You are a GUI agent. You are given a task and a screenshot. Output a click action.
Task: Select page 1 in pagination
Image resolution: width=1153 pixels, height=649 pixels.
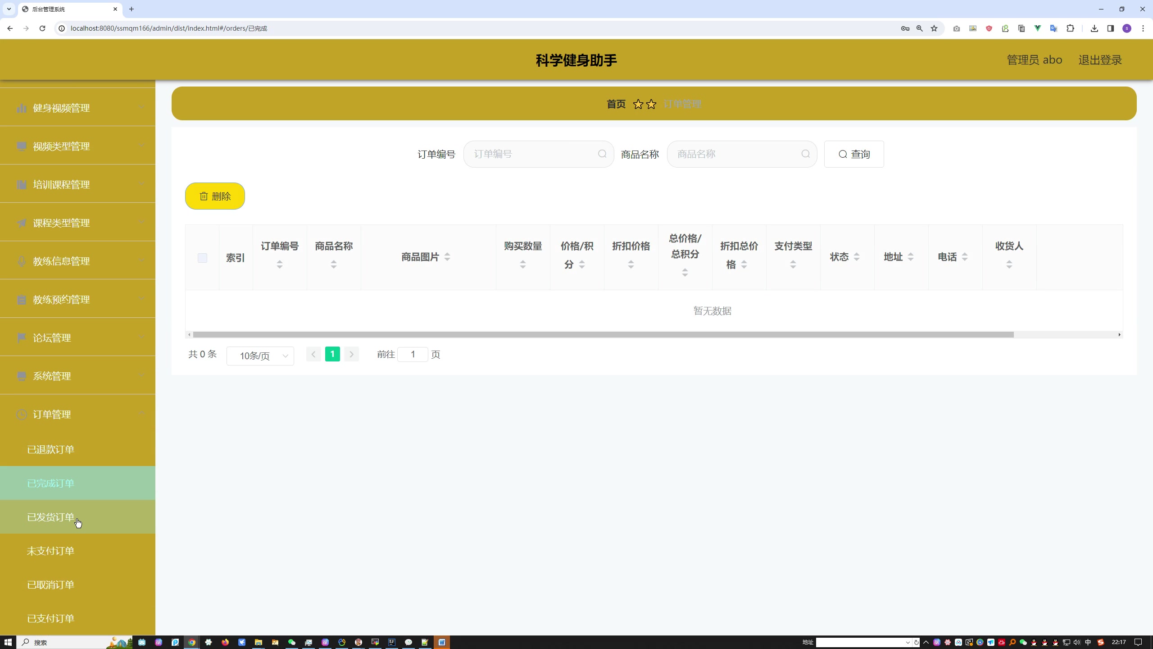pyautogui.click(x=332, y=354)
